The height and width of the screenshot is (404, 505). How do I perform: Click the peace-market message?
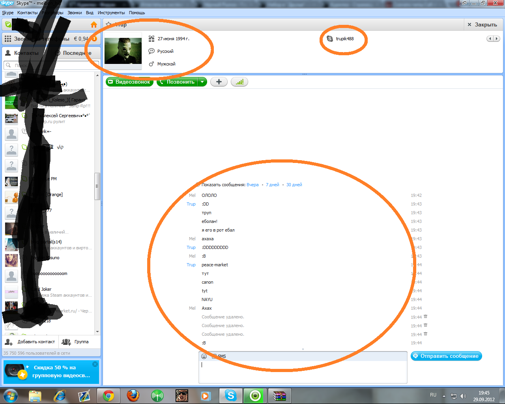[x=215, y=265]
